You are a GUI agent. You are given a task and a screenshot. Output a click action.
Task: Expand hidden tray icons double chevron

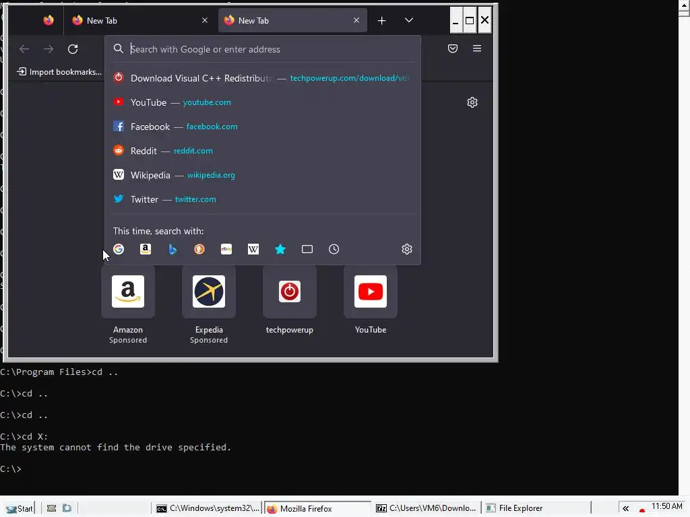click(x=625, y=509)
